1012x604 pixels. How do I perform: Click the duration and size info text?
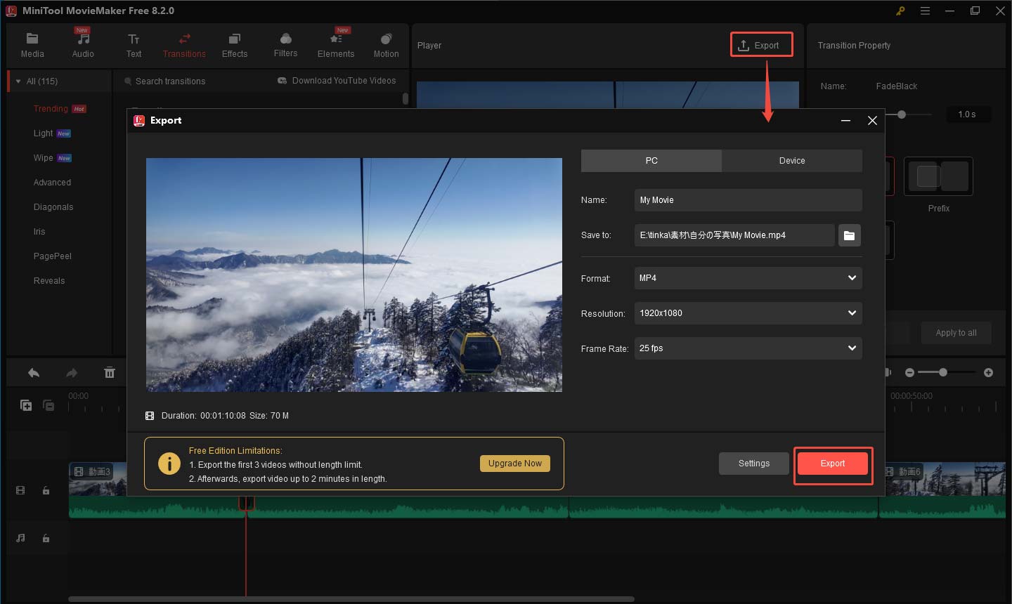point(225,416)
